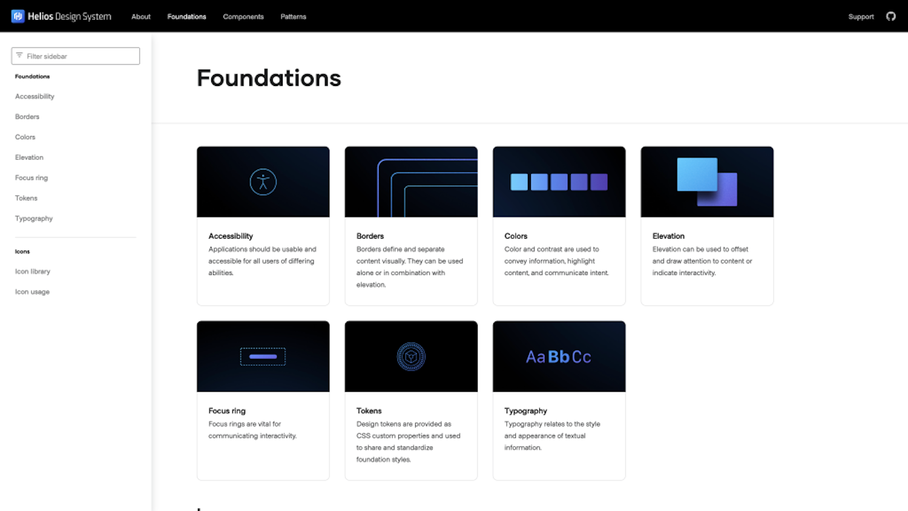The width and height of the screenshot is (908, 511).
Task: Click the Accessibility person icon
Action: [x=263, y=182]
